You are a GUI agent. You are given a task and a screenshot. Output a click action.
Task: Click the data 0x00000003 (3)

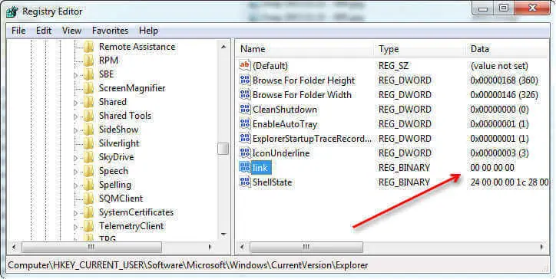(499, 153)
